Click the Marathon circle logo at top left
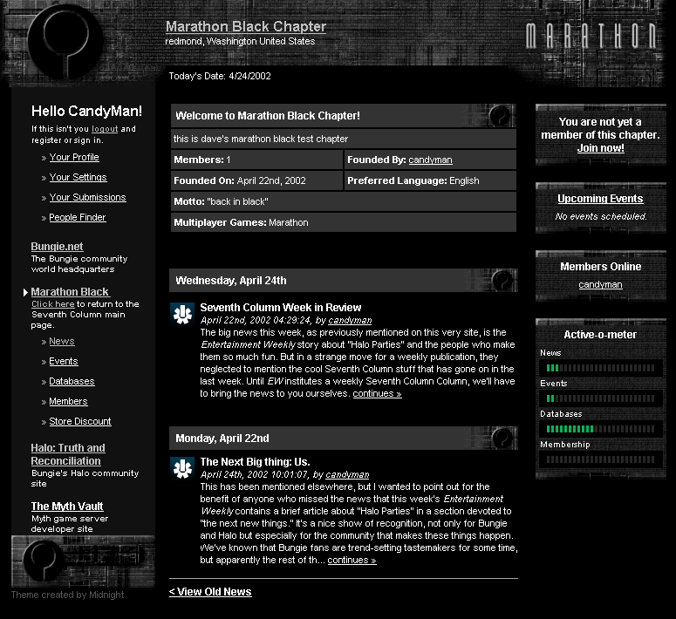The width and height of the screenshot is (676, 619). 65,41
